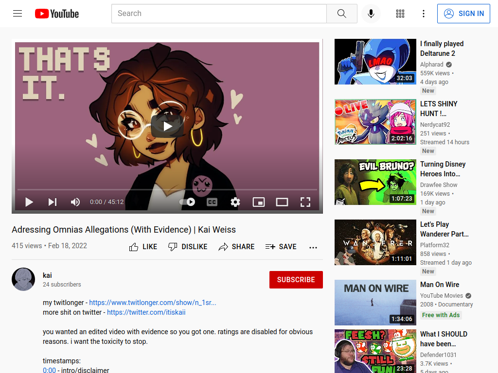Image resolution: width=498 pixels, height=373 pixels.
Task: Click 'Let's Play Wanderer Part...' title
Action: (x=445, y=229)
